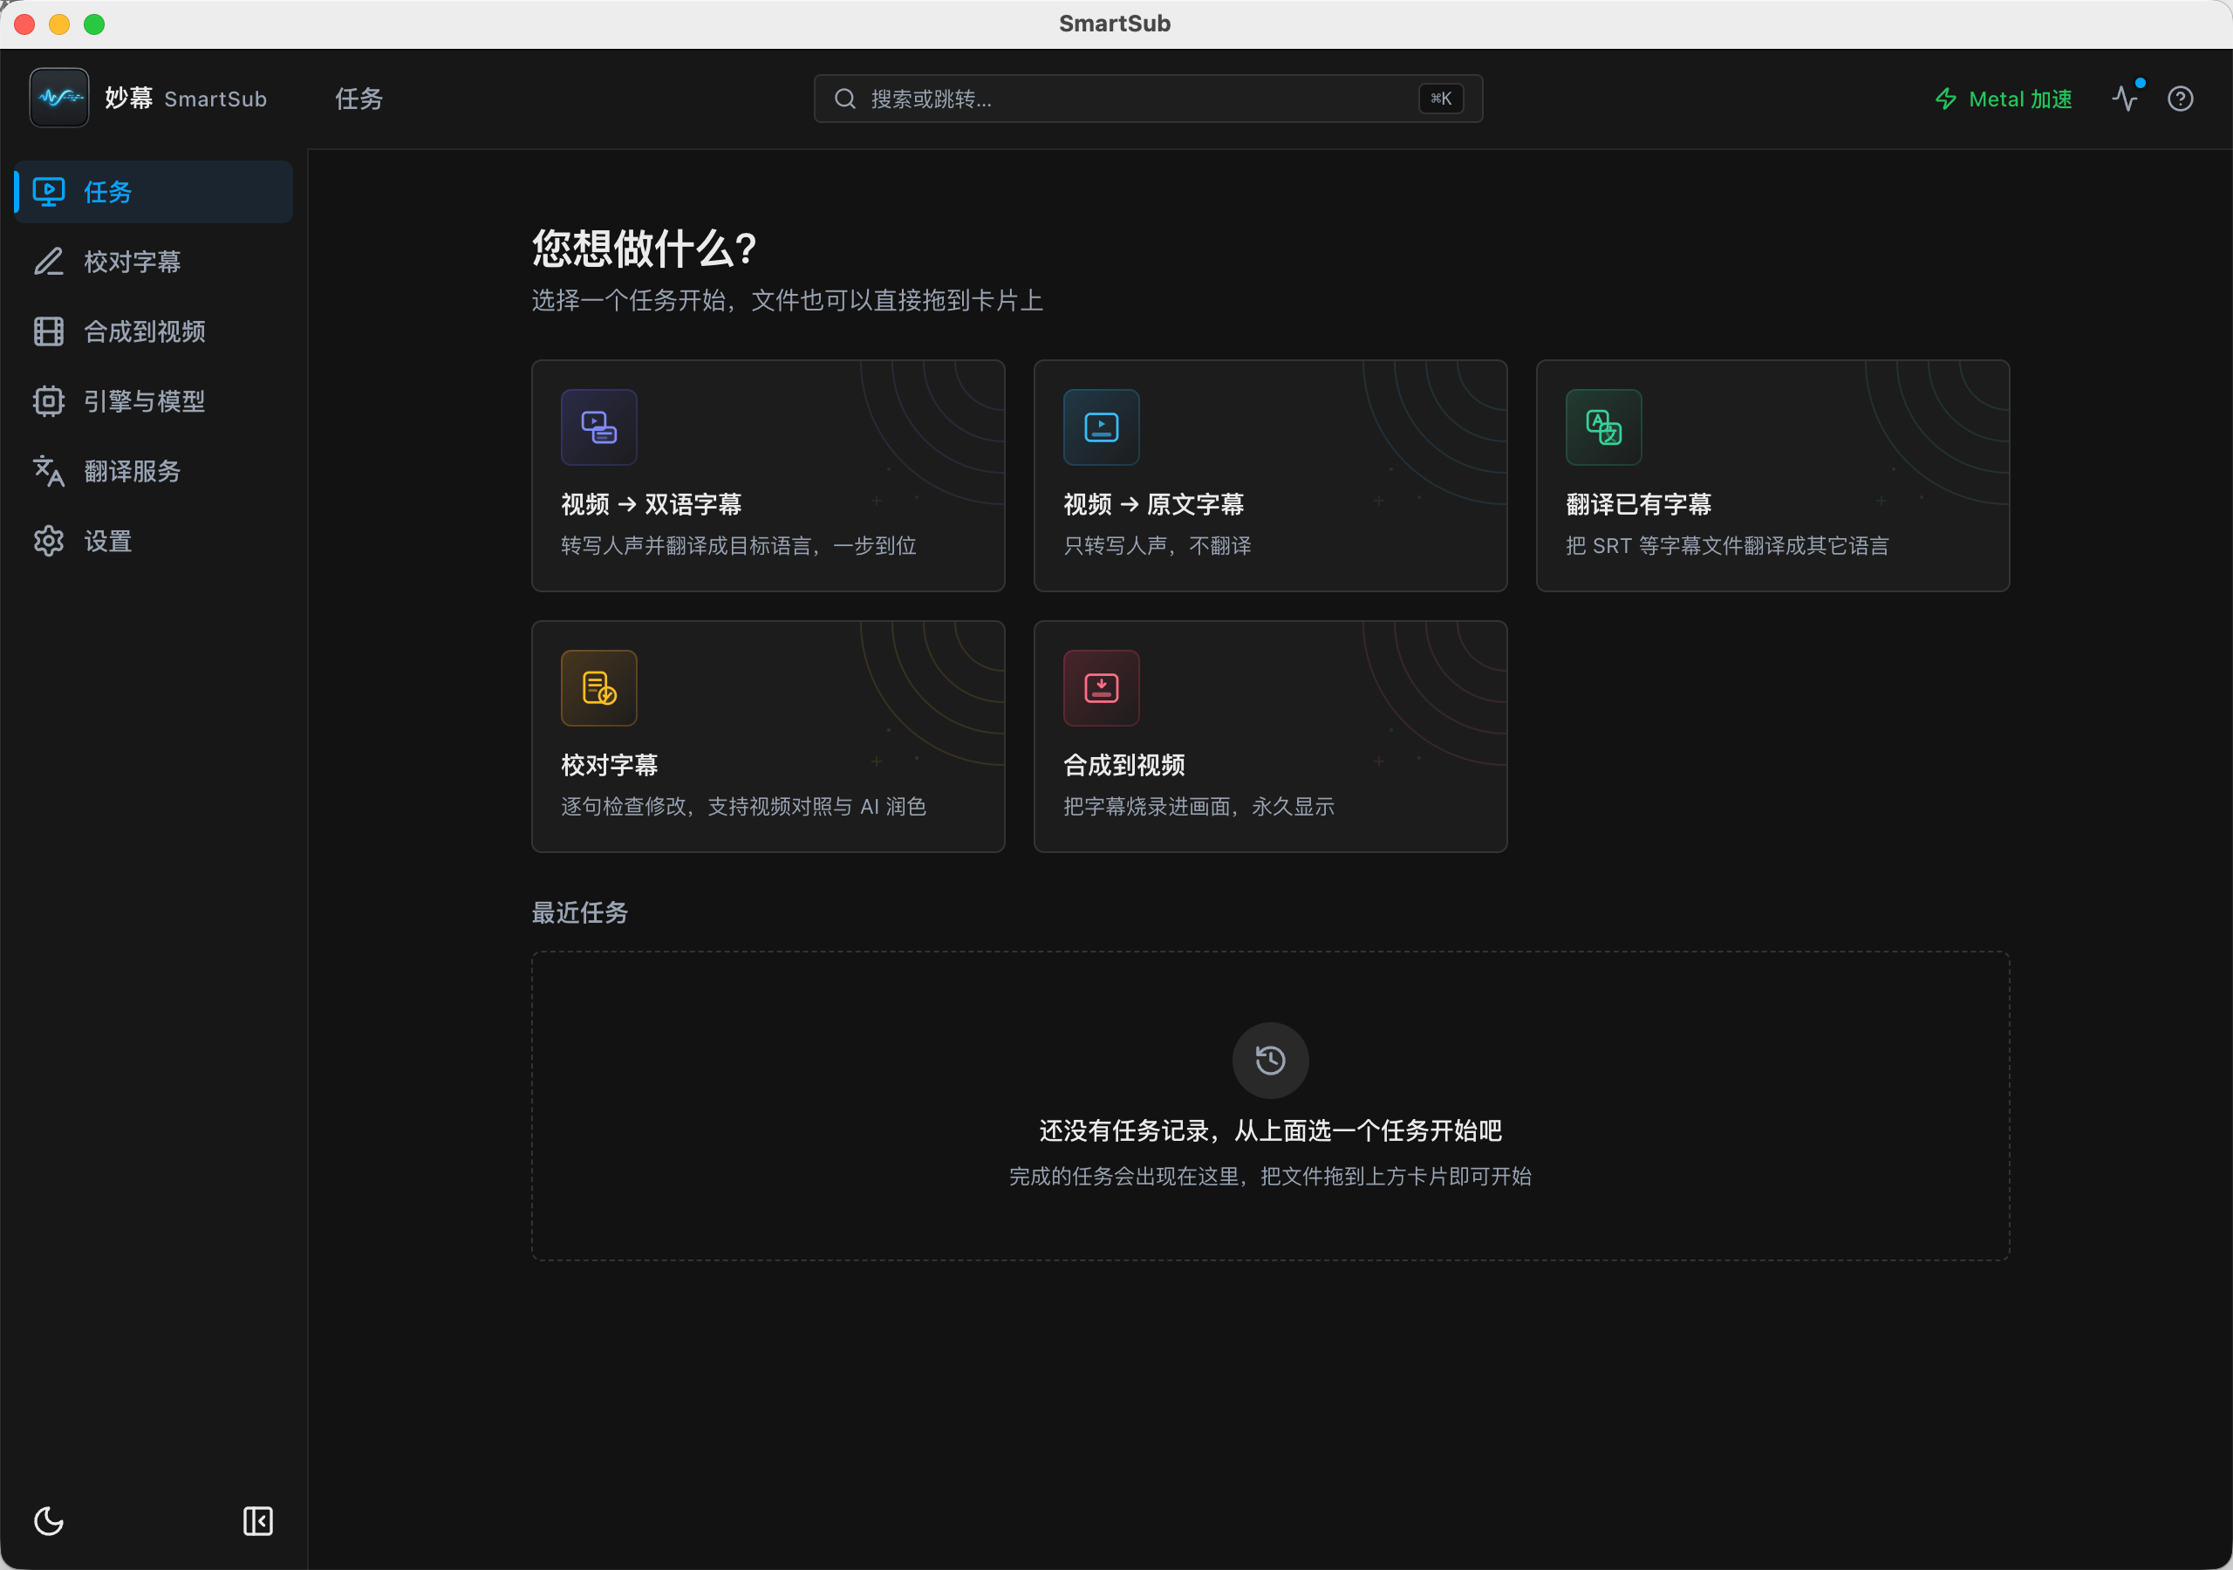Minimize the window with yellow button
This screenshot has height=1570, width=2233.
[x=59, y=24]
